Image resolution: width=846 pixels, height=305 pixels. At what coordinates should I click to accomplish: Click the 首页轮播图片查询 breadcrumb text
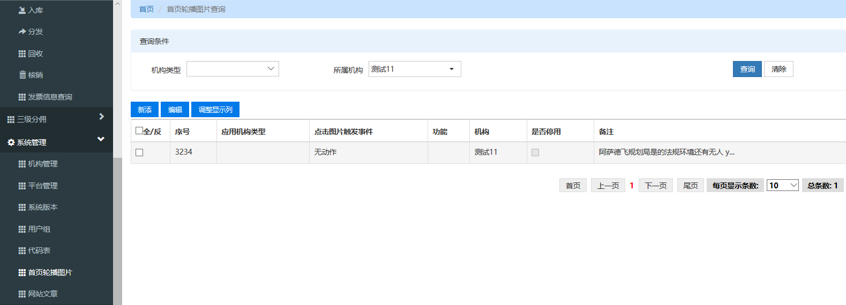[x=196, y=9]
